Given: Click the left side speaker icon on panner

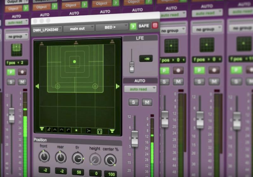Looking at the screenshot, I should click(37, 86).
